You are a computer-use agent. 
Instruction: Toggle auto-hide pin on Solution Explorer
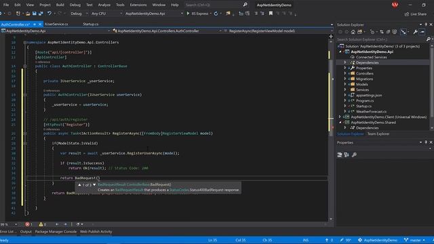(426, 24)
